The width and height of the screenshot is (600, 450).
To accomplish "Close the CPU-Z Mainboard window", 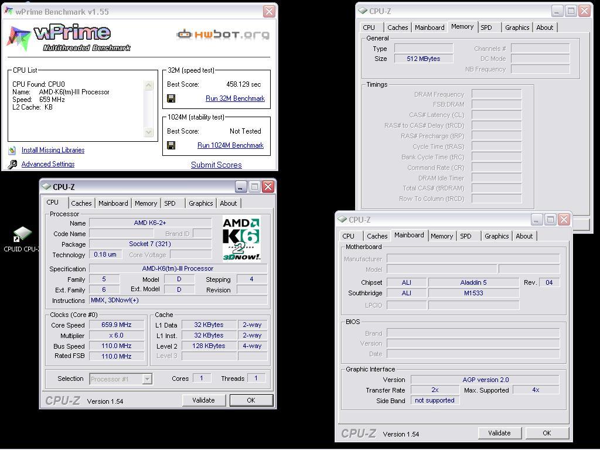I will pyautogui.click(x=564, y=220).
